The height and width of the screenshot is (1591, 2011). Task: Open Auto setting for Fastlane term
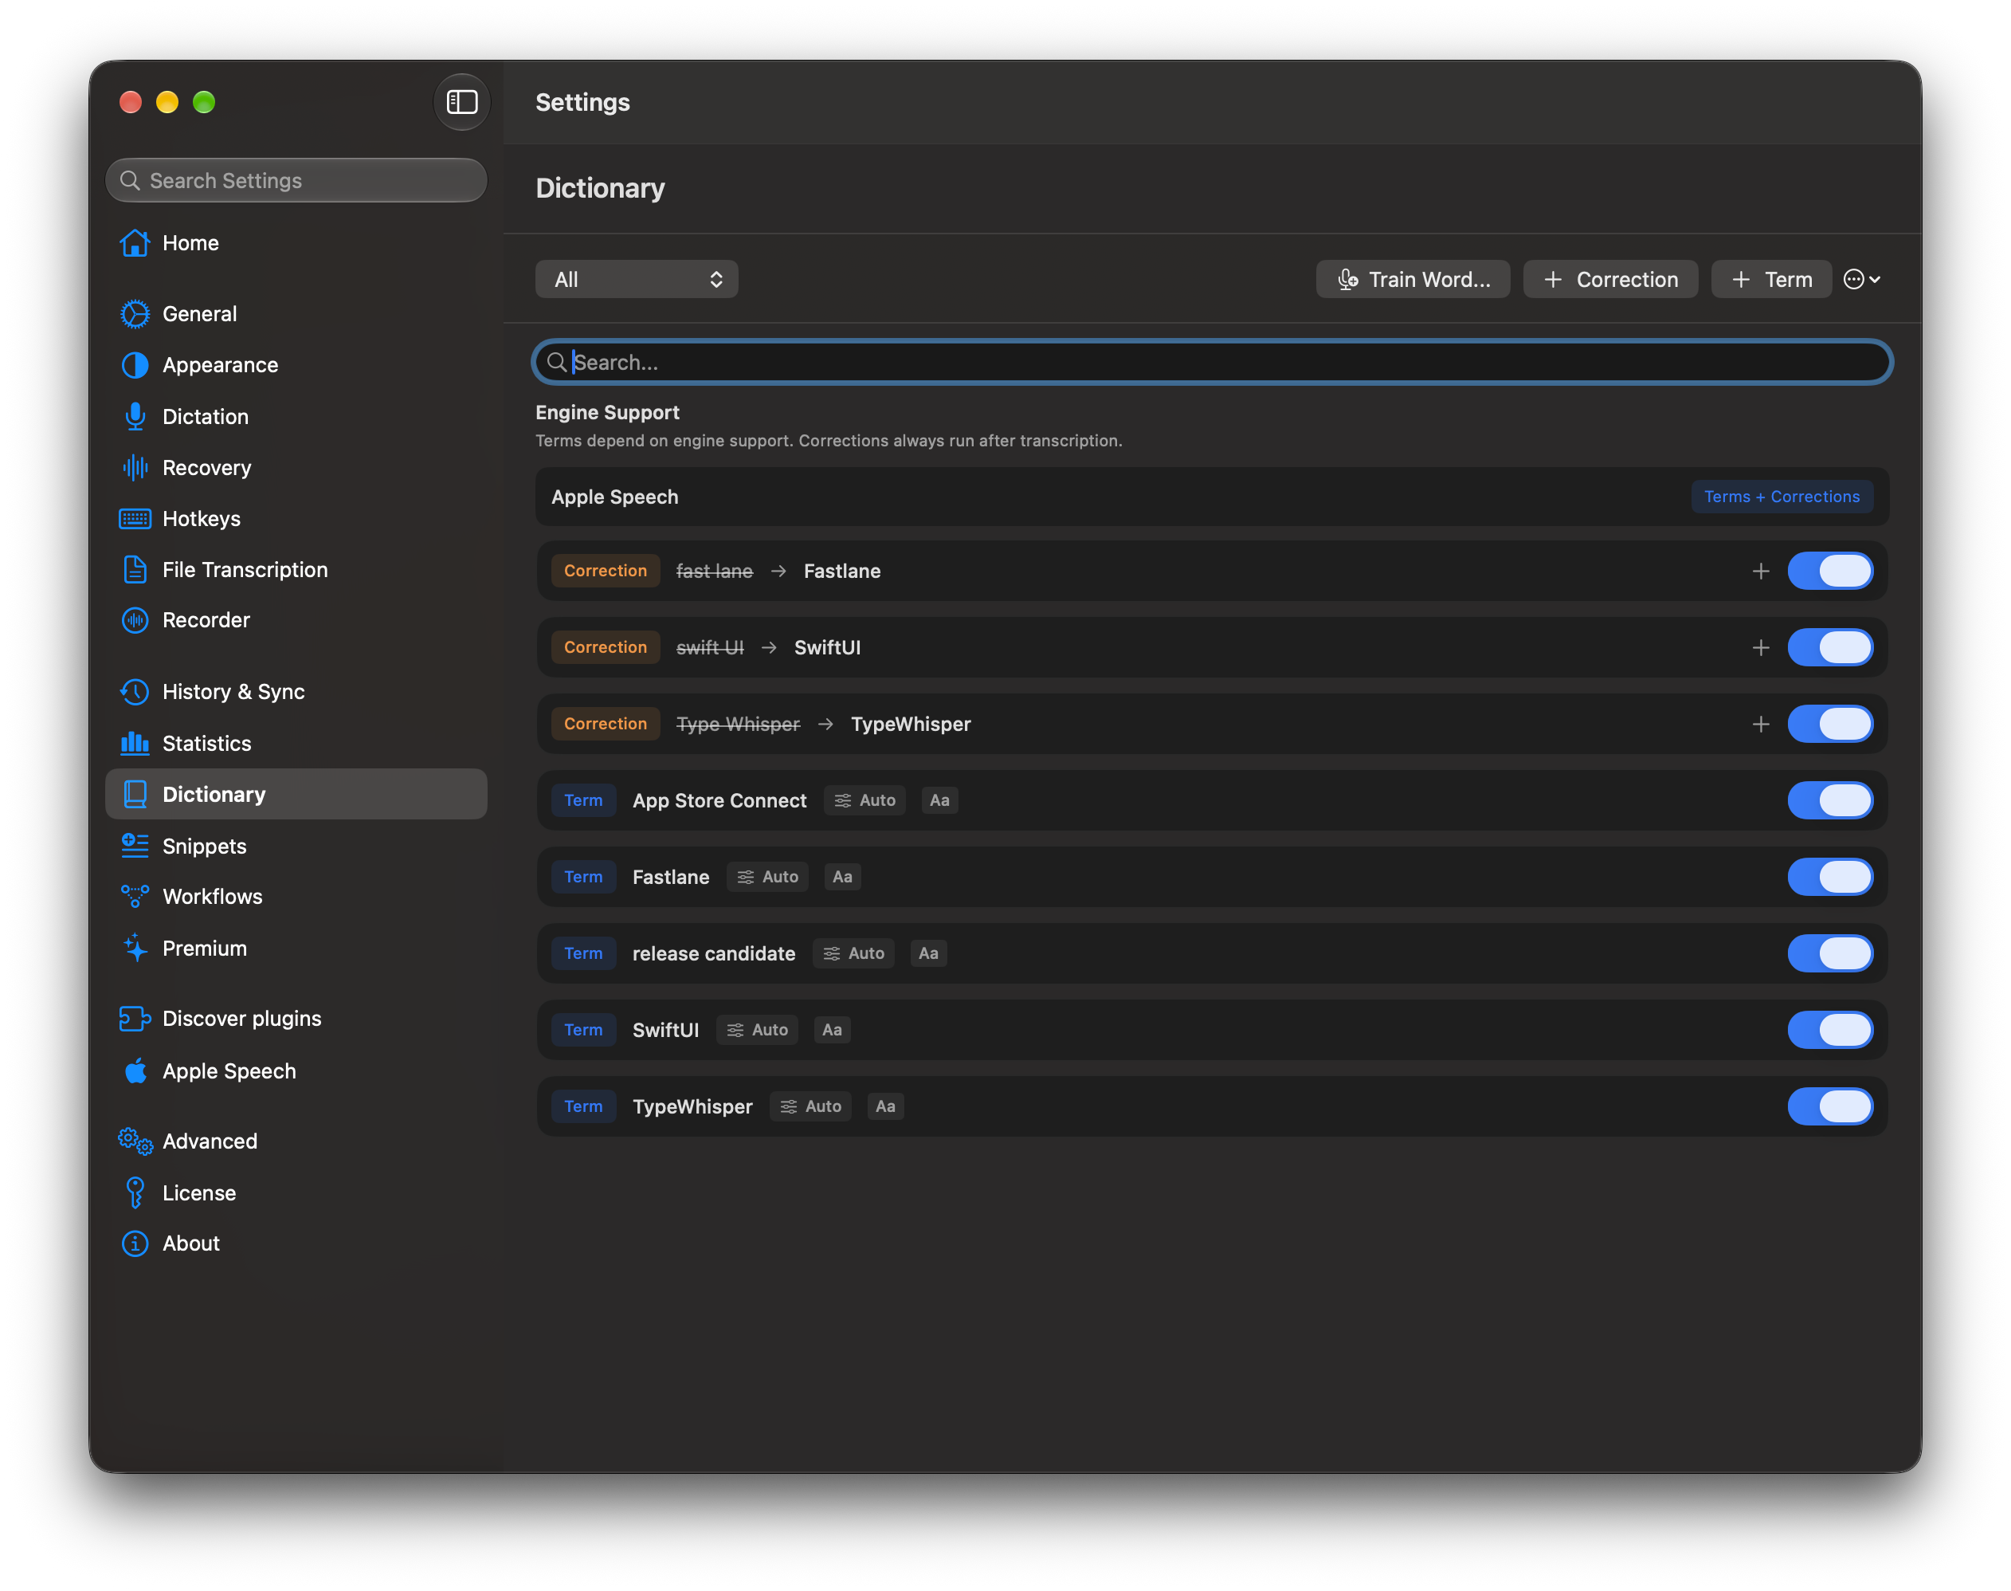click(x=768, y=877)
